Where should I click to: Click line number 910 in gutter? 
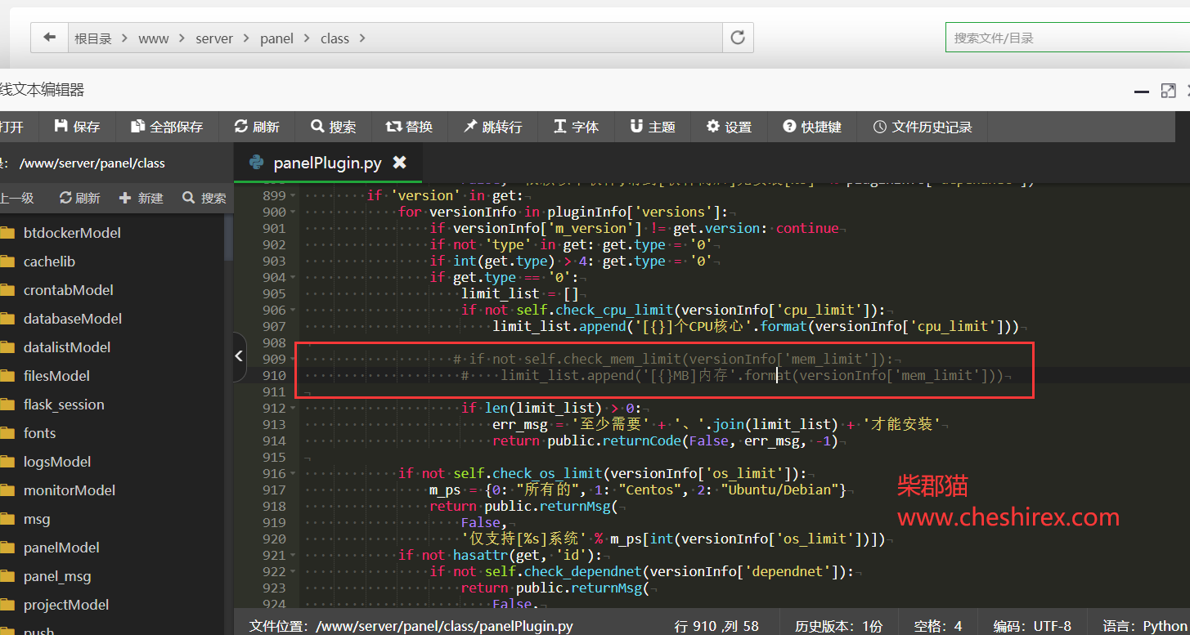coord(274,376)
